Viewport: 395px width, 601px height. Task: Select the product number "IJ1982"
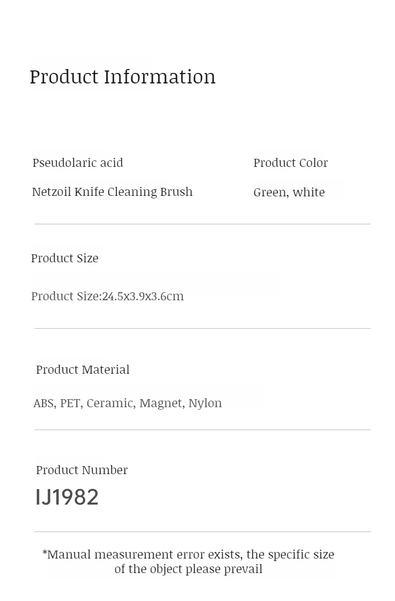pos(67,498)
